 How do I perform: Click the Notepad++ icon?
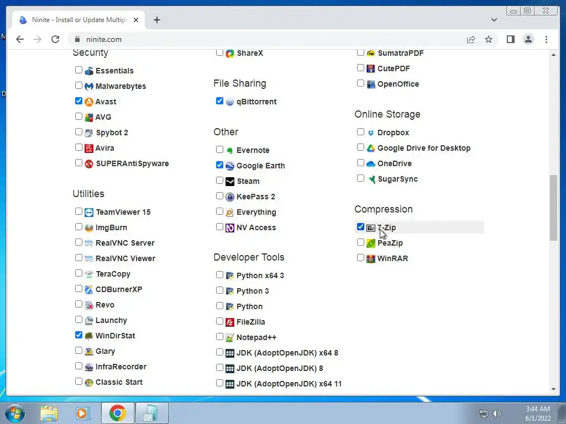(230, 337)
